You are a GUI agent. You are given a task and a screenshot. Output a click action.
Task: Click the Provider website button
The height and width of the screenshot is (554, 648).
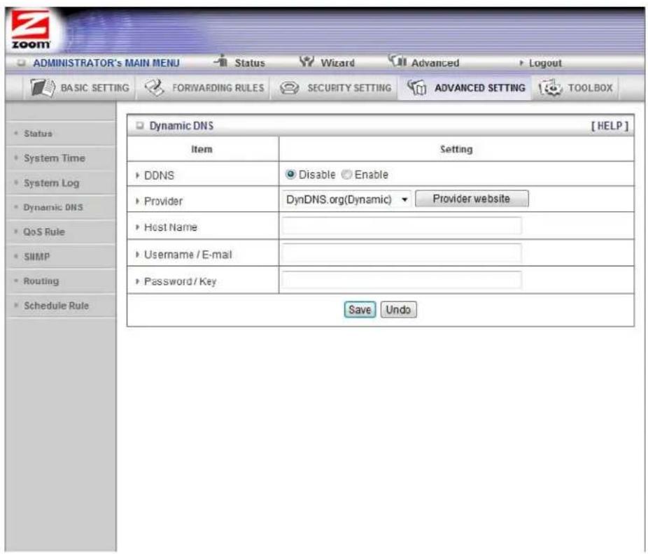[x=472, y=199]
